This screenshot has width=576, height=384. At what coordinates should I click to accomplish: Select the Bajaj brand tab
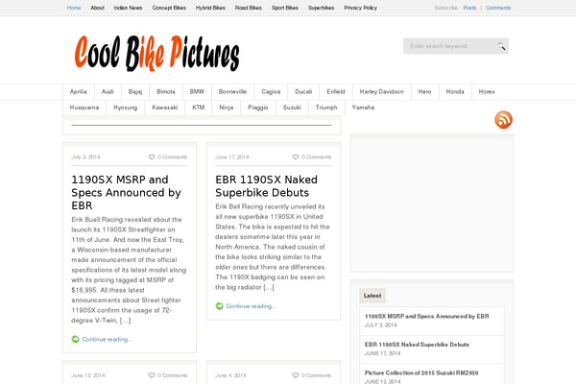(x=135, y=91)
